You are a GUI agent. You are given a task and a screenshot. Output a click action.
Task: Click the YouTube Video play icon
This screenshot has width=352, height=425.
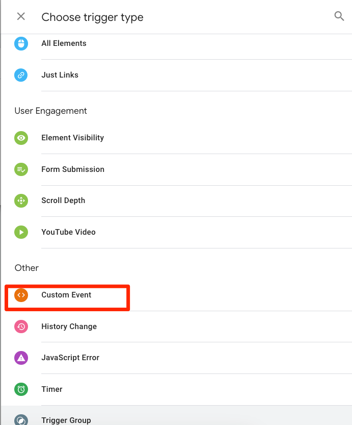pyautogui.click(x=21, y=232)
